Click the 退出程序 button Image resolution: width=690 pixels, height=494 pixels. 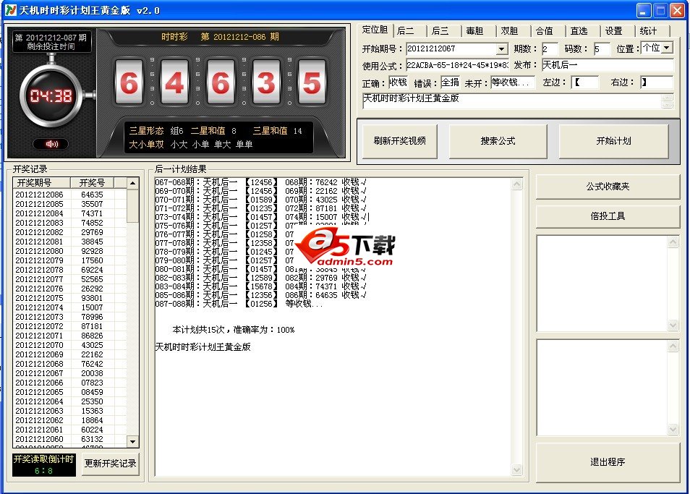tap(608, 462)
